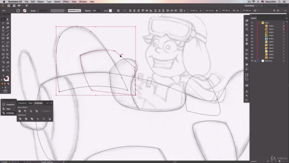289x163 pixels.
Task: Open the stroke weight dropdown
Action: click(48, 11)
